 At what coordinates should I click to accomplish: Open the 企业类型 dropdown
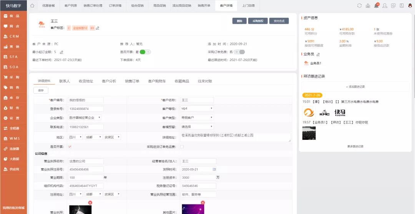coord(85,118)
